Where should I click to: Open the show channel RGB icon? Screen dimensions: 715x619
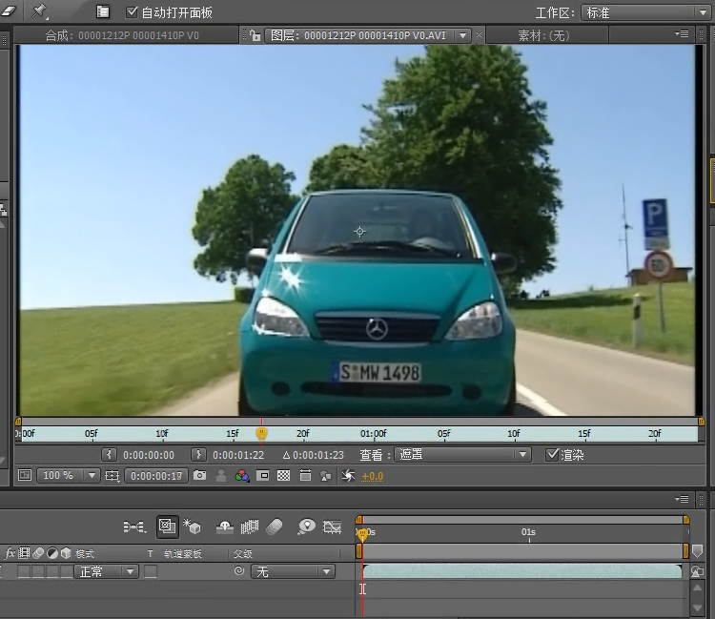tap(242, 476)
